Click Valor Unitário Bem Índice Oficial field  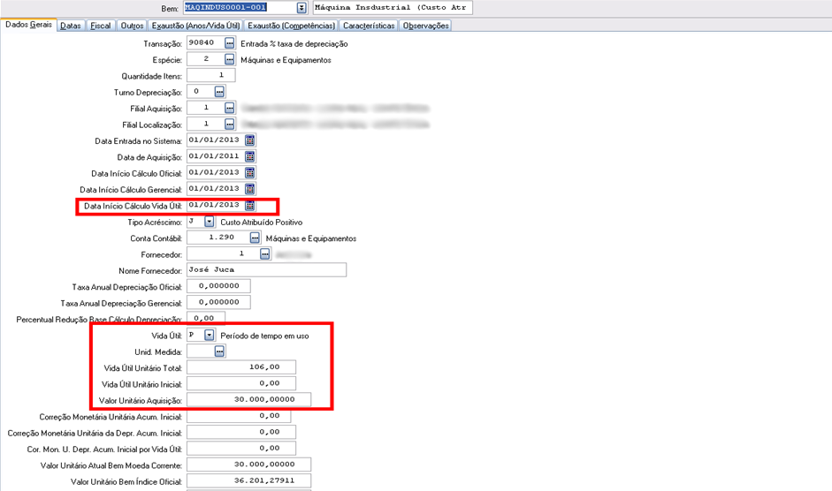tap(248, 481)
